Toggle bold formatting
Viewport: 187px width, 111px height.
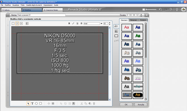coord(69,23)
